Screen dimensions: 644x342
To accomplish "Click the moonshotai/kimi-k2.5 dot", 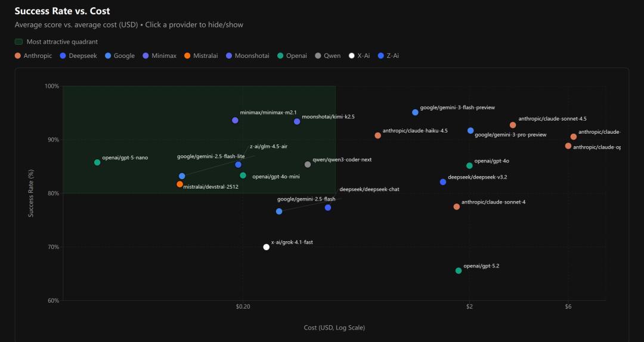I will (297, 122).
